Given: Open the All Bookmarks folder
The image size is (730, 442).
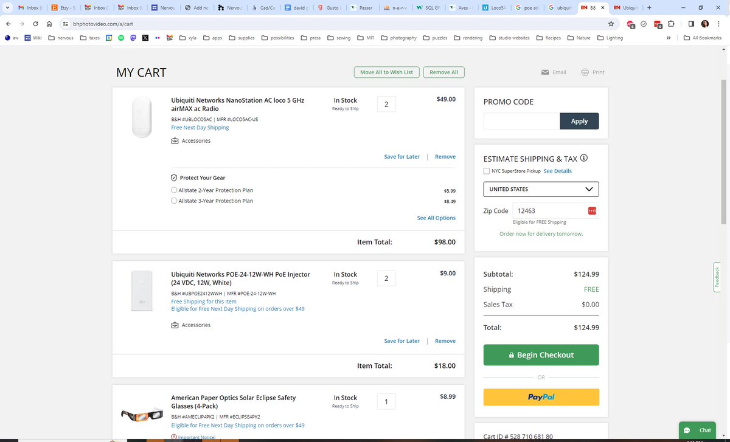Looking at the screenshot, I should point(703,38).
